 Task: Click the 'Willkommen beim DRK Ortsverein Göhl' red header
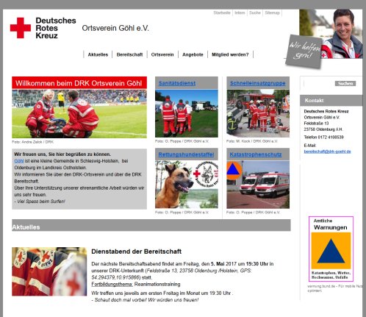click(x=79, y=83)
